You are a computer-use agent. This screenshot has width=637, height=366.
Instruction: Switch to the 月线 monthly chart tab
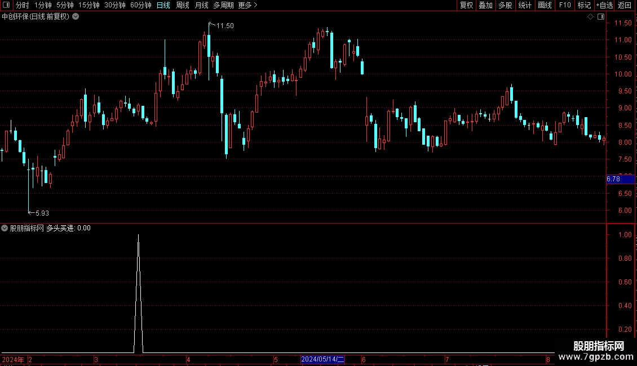201,5
